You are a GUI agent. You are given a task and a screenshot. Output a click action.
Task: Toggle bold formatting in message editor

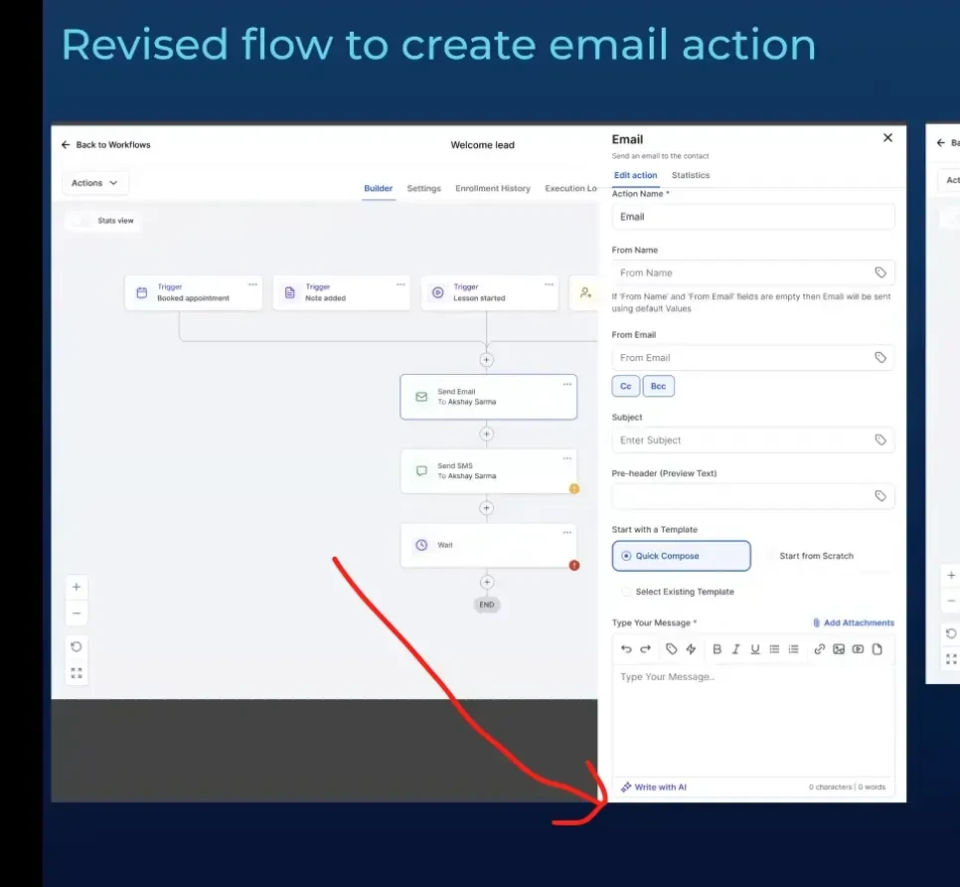[x=717, y=649]
